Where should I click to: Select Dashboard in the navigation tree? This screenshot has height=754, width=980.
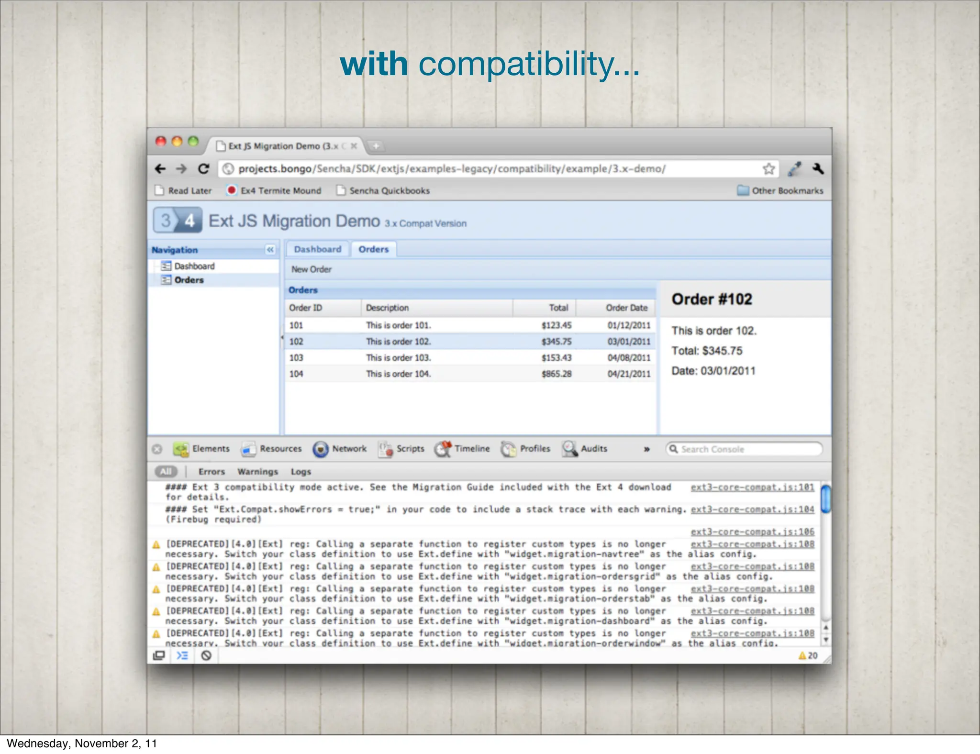(194, 266)
